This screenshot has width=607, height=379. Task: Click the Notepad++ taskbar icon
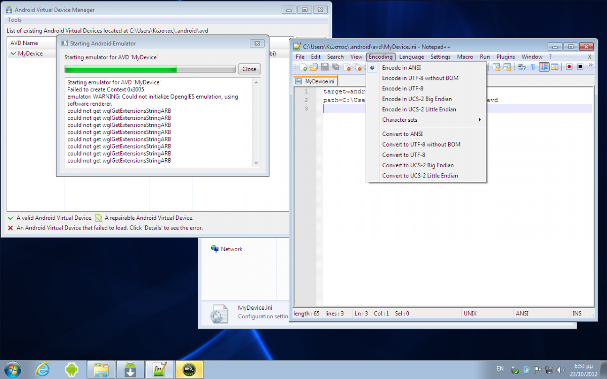coord(160,370)
